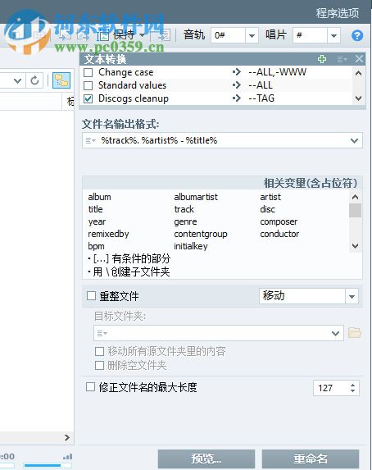The image size is (372, 470).
Task: Decrease the max filename length stepper
Action: (x=353, y=391)
